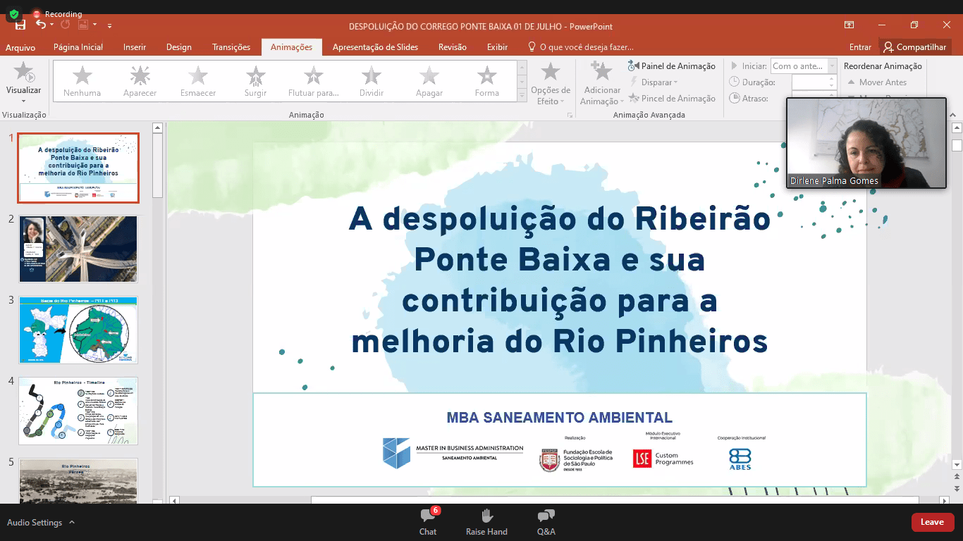Open the Adicionar Animação dropdown

602,83
